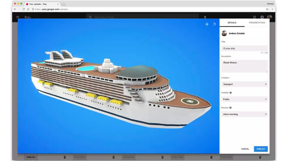Open the Chrome three-dot menu
The image size is (287, 161).
click(x=272, y=9)
